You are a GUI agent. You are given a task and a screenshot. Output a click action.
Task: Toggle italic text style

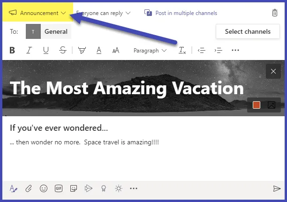point(29,50)
